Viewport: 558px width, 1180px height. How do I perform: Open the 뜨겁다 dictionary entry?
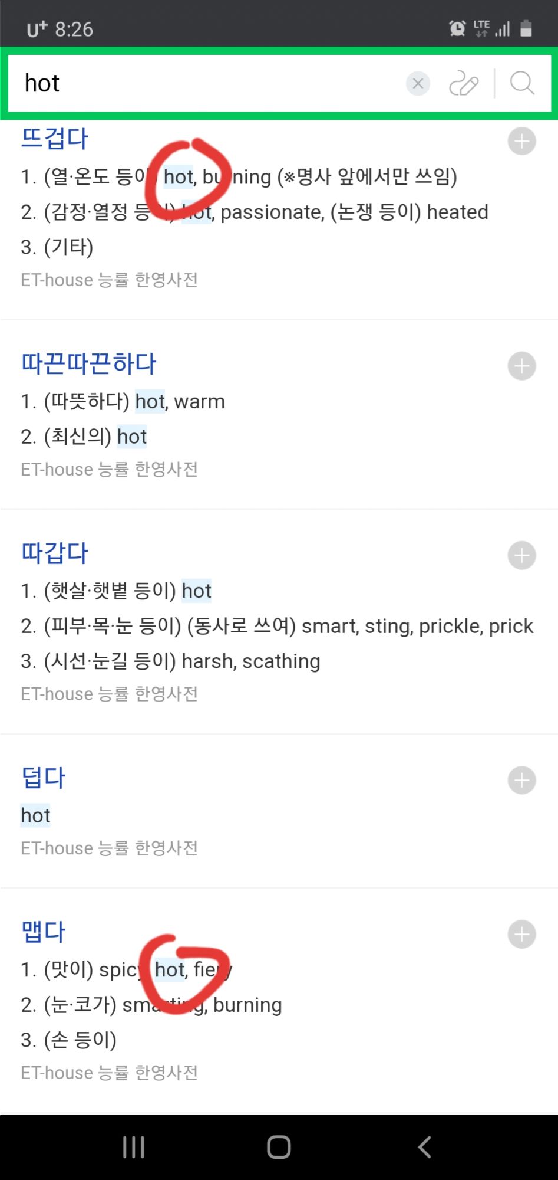click(54, 139)
